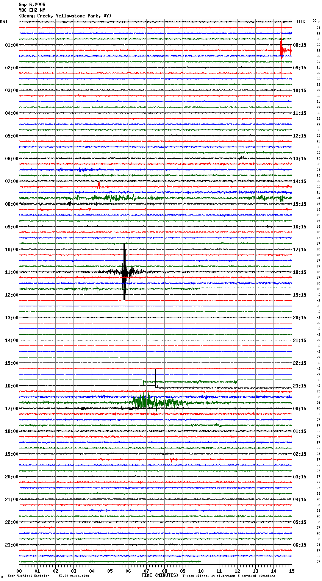Click the date header 'Sep 6,2006'

click(x=32, y=5)
